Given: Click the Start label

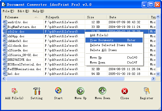Looking at the screenshot, I should coord(58,98).
